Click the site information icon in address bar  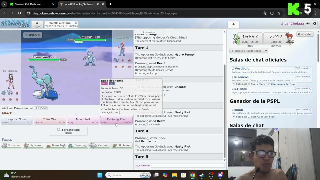28,13
